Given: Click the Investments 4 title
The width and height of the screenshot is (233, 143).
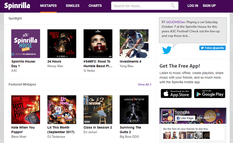Looking at the screenshot, I should (x=130, y=61).
